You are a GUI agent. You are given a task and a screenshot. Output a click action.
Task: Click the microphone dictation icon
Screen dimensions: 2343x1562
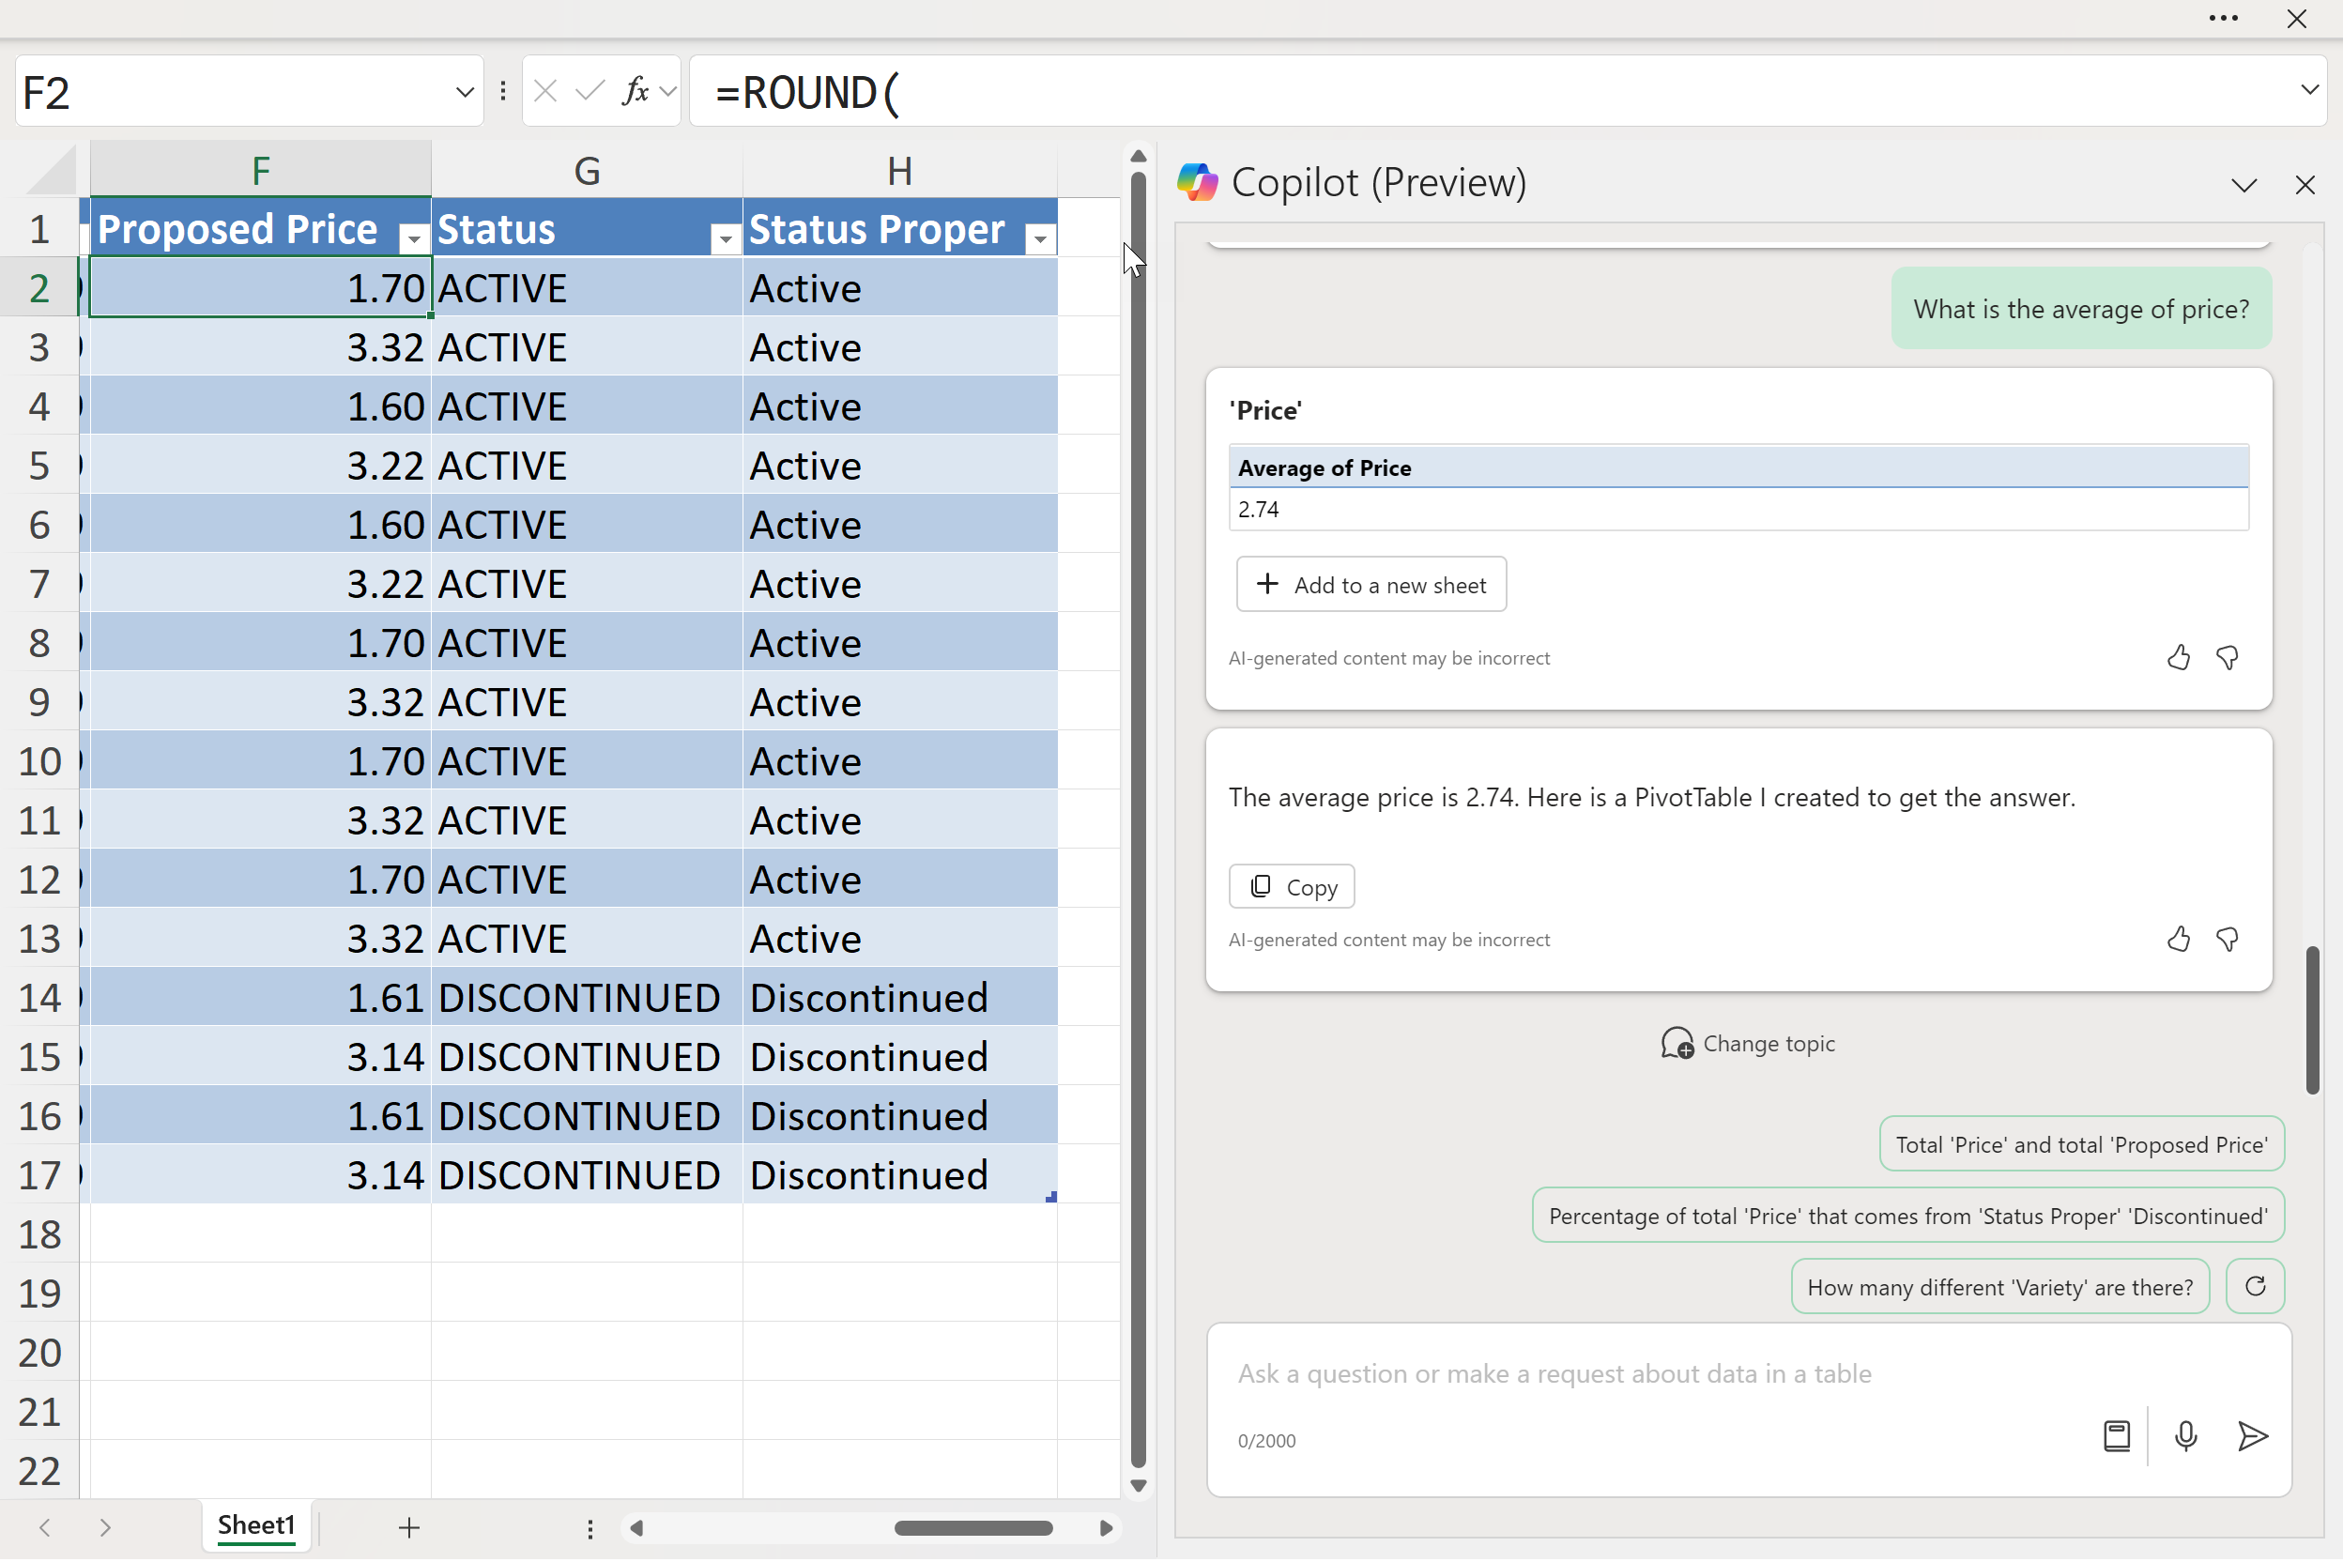pyautogui.click(x=2185, y=1436)
